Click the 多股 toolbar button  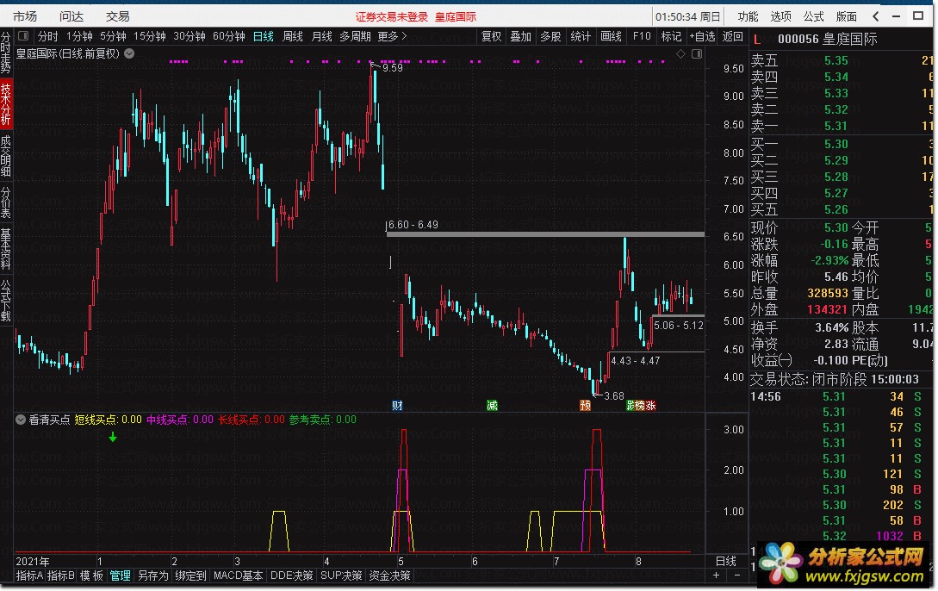550,36
